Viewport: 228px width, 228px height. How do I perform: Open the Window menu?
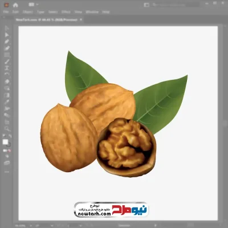tap(92, 12)
